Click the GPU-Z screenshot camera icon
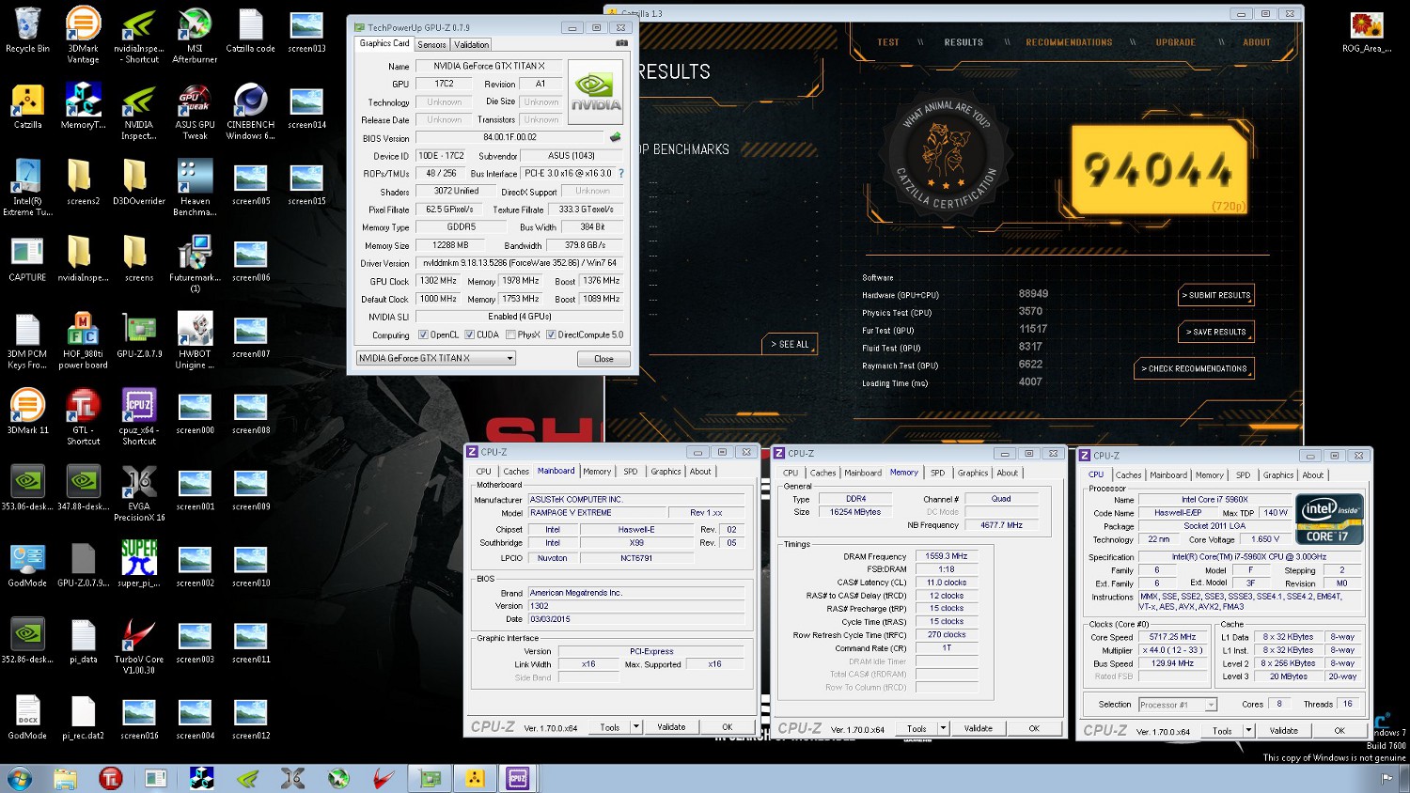The width and height of the screenshot is (1410, 793). coord(621,43)
